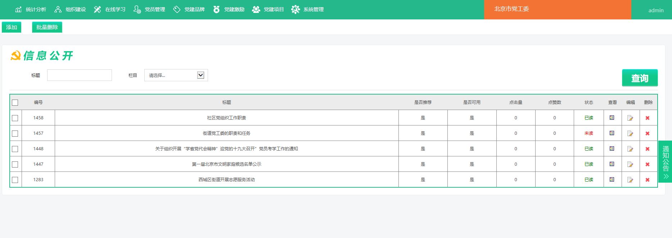
Task: Check the checkbox for row 1458
Action: (x=15, y=118)
